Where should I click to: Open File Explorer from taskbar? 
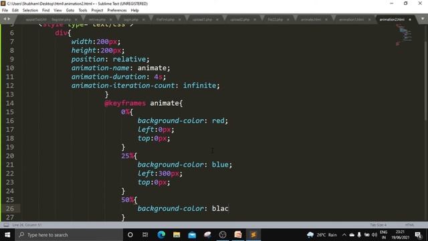click(177, 235)
